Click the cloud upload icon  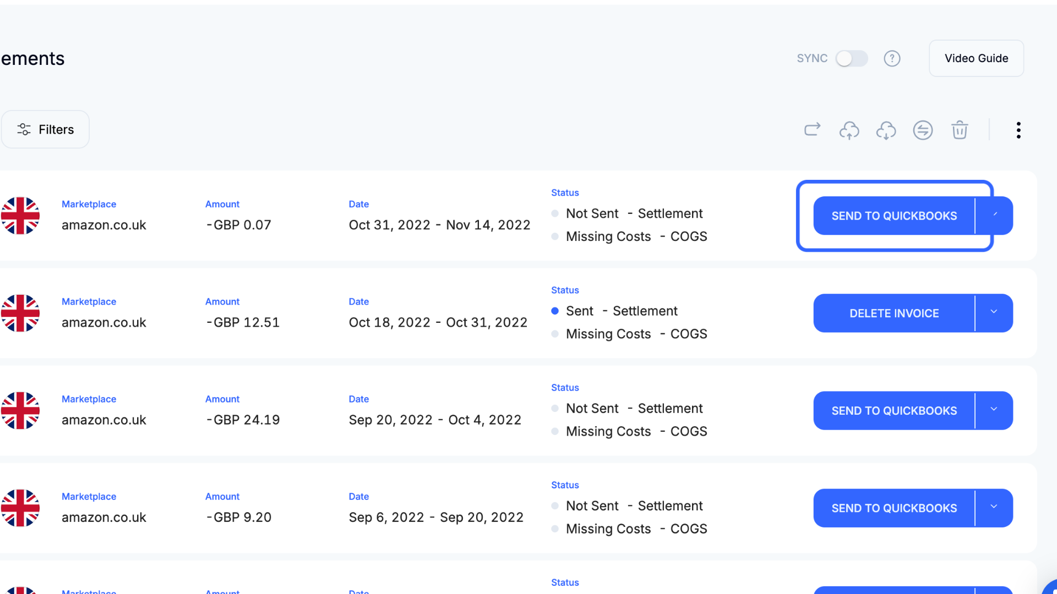pos(849,130)
